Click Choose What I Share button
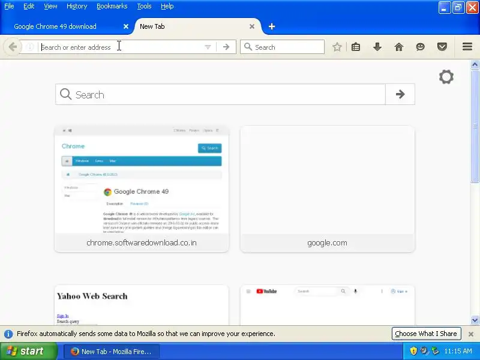Screen dimensions: 480x360 (426, 334)
